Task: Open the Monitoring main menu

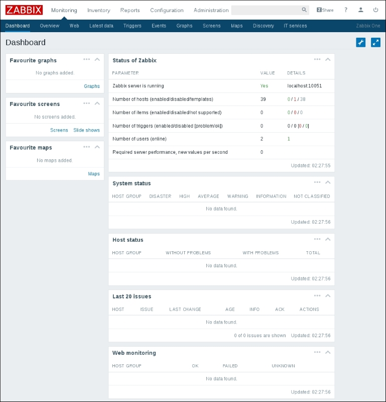Action: 64,10
